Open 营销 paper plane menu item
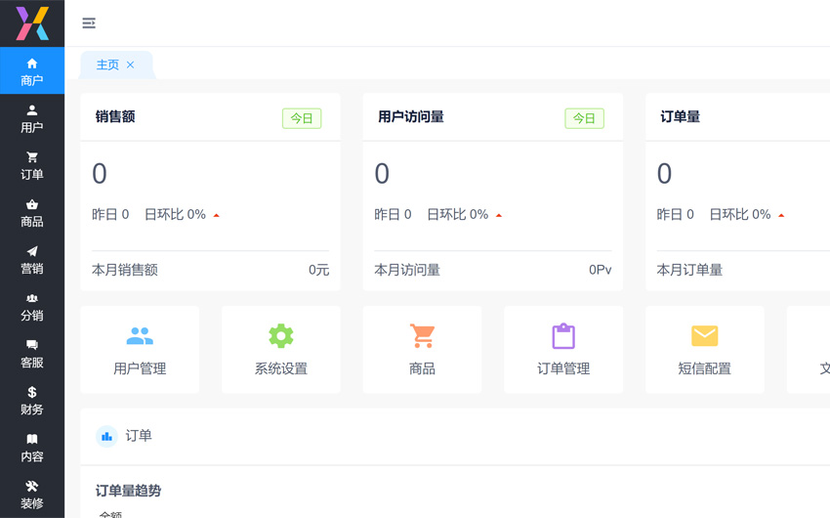This screenshot has width=830, height=518. (32, 260)
